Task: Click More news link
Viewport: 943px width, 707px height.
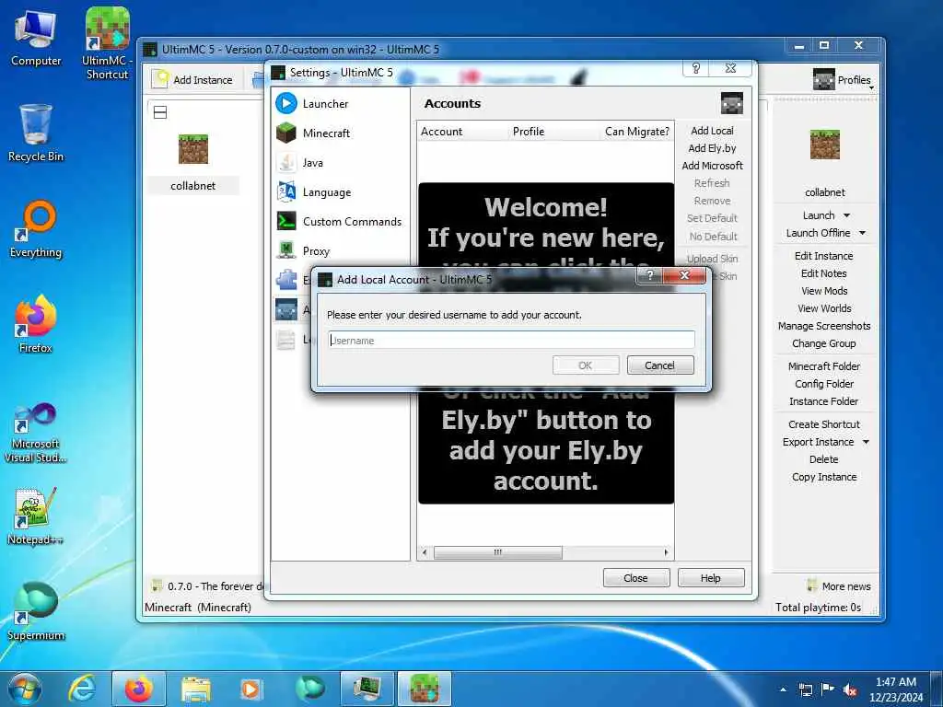Action: coord(838,585)
